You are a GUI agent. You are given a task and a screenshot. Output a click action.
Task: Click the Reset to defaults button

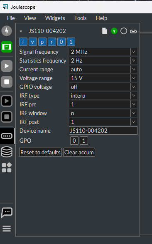pyautogui.click(x=40, y=152)
